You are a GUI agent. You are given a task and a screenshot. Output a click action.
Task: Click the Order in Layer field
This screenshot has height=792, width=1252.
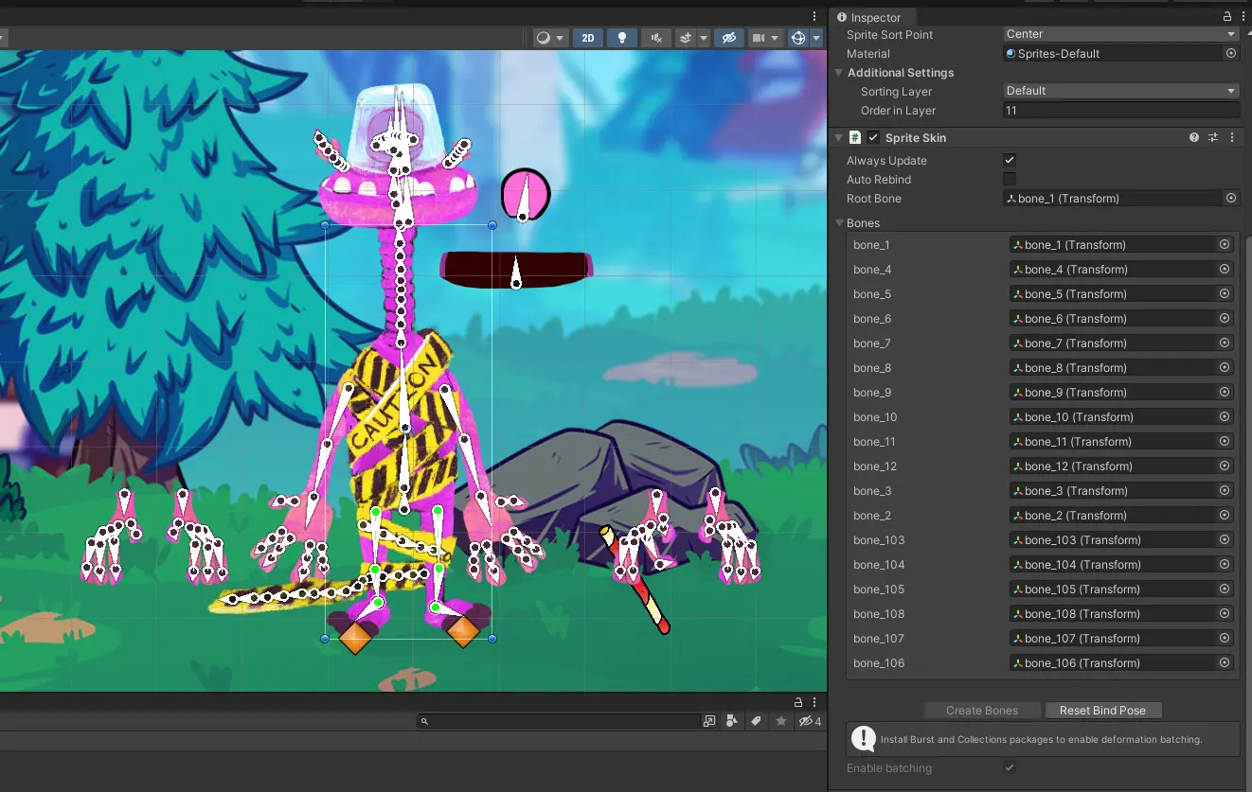tap(1120, 111)
